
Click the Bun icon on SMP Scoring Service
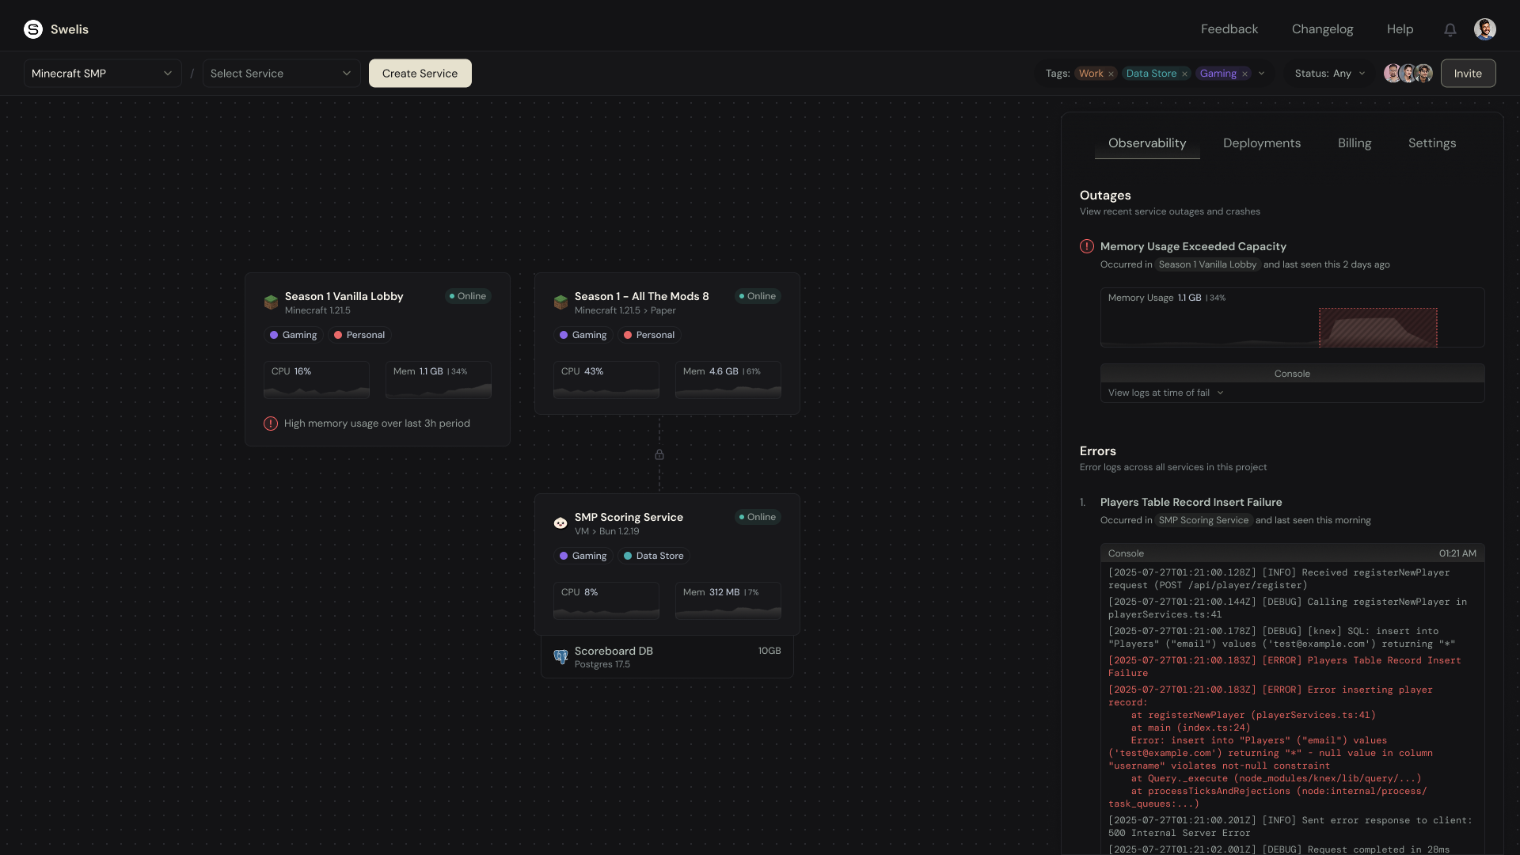(x=560, y=522)
